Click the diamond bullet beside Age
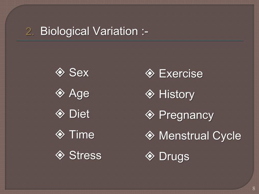The image size is (259, 194). (x=60, y=93)
